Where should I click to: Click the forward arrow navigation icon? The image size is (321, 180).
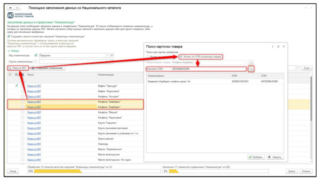coord(16,8)
